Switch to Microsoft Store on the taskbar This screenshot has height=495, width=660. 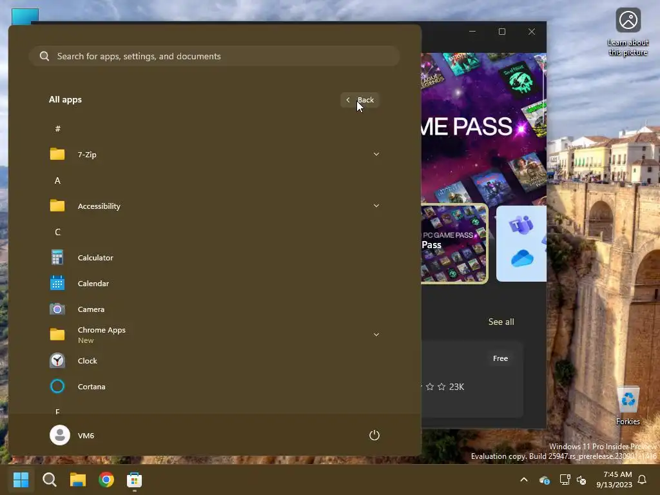coord(134,480)
